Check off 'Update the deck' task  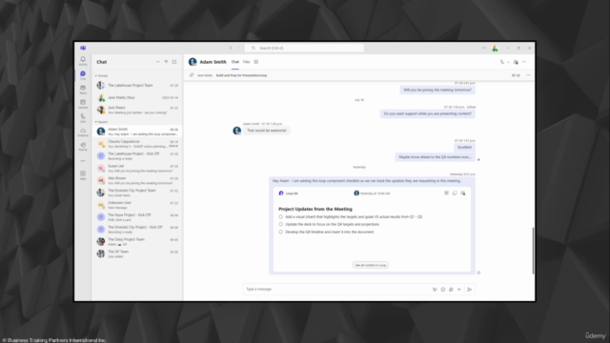pos(280,224)
